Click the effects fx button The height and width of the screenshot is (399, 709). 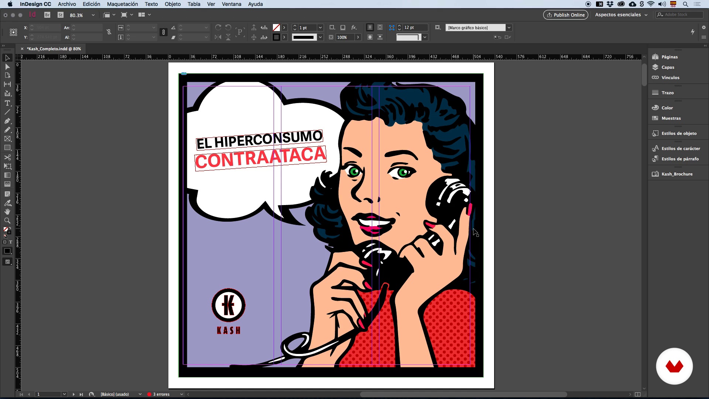click(354, 27)
